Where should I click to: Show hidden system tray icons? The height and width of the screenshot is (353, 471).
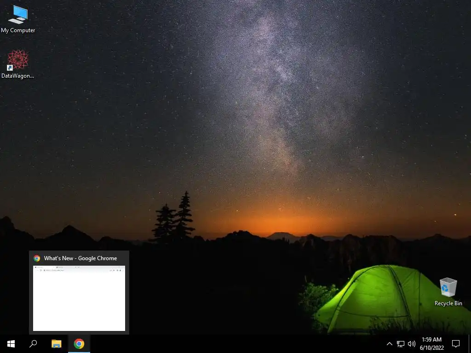tap(389, 344)
